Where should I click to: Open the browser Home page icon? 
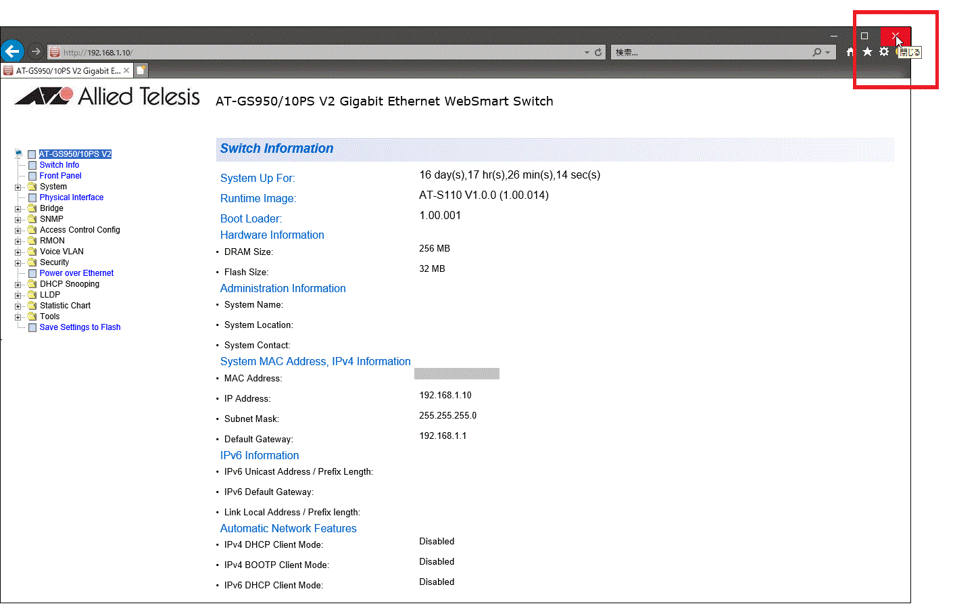coord(850,52)
